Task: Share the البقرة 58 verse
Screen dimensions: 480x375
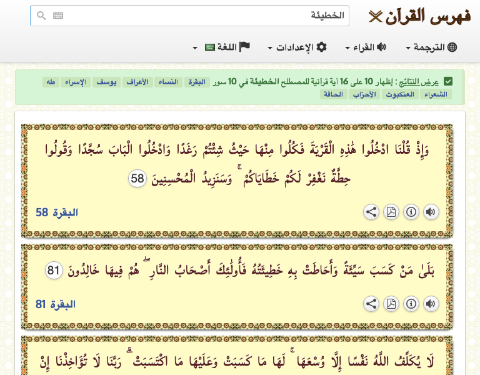Action: (x=371, y=212)
